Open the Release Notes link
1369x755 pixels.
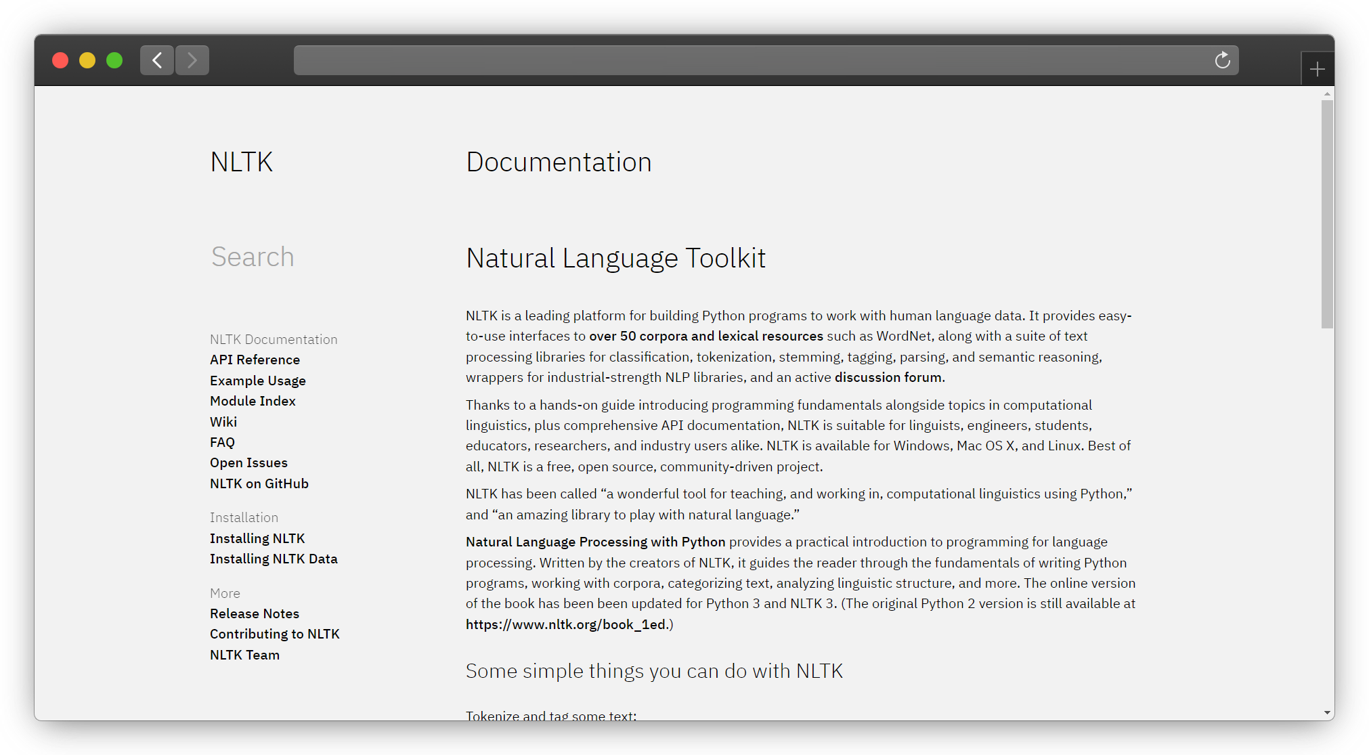pos(255,613)
